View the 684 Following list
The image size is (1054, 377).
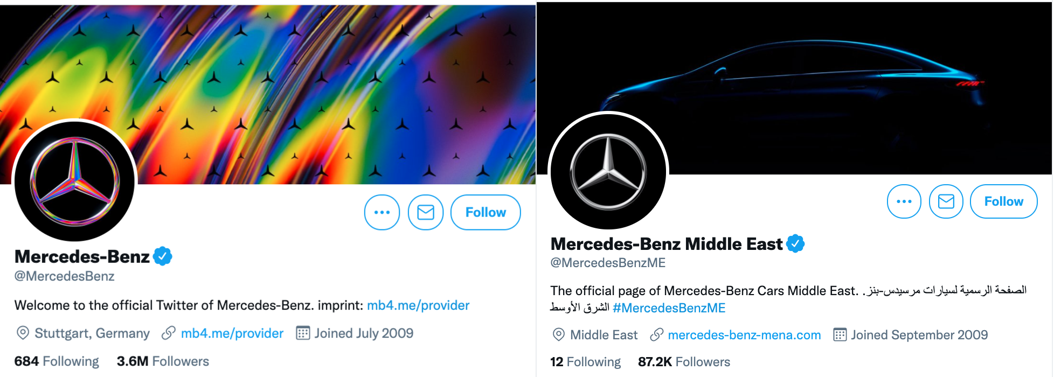coord(57,361)
